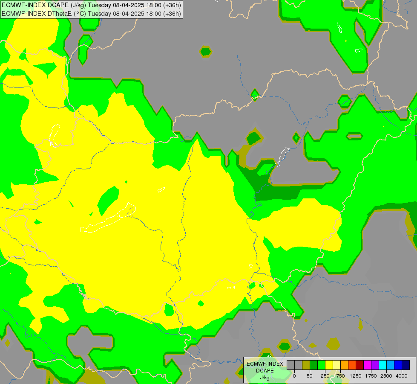Click the legend's DCAPE label

pyautogui.click(x=265, y=371)
